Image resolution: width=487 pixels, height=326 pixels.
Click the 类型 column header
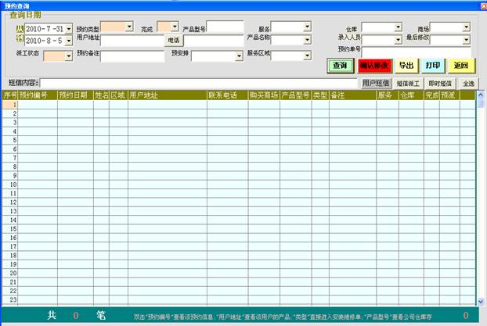click(320, 95)
